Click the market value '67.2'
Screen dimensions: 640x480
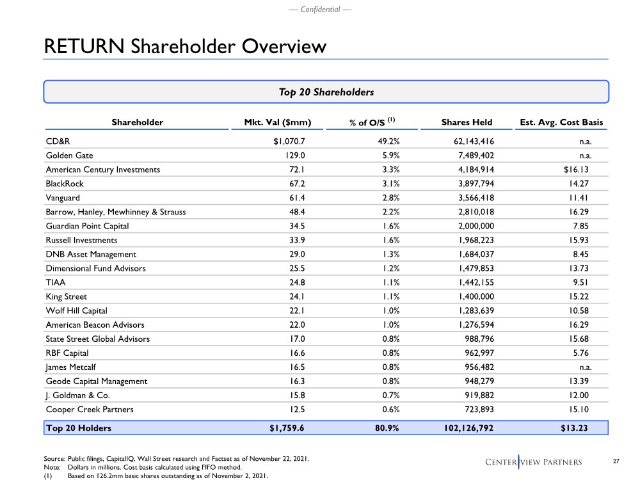297,184
